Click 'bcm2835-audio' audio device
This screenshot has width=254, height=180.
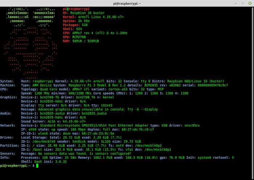53,113
